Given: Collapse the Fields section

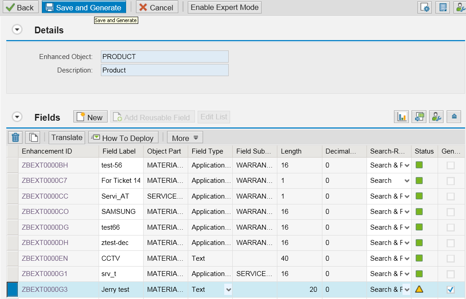Looking at the screenshot, I should [x=17, y=117].
